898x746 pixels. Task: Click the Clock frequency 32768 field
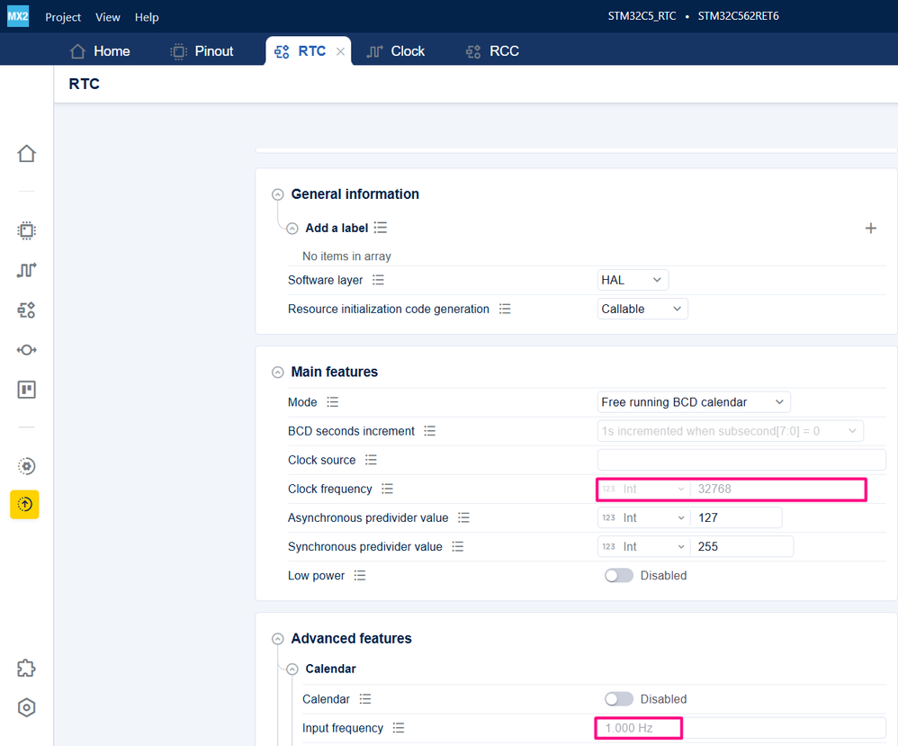[x=777, y=489]
